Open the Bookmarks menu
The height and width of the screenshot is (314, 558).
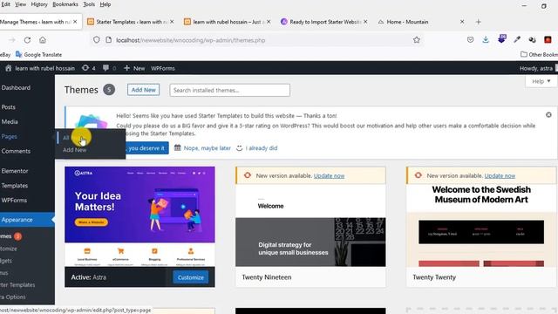(65, 4)
